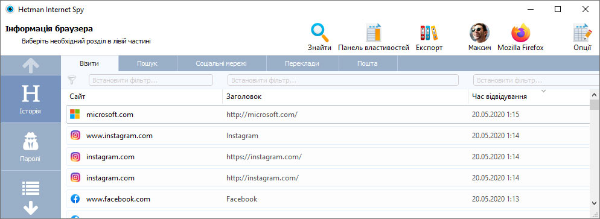600x219 pixels.
Task: Open the Переклади tab
Action: click(302, 63)
